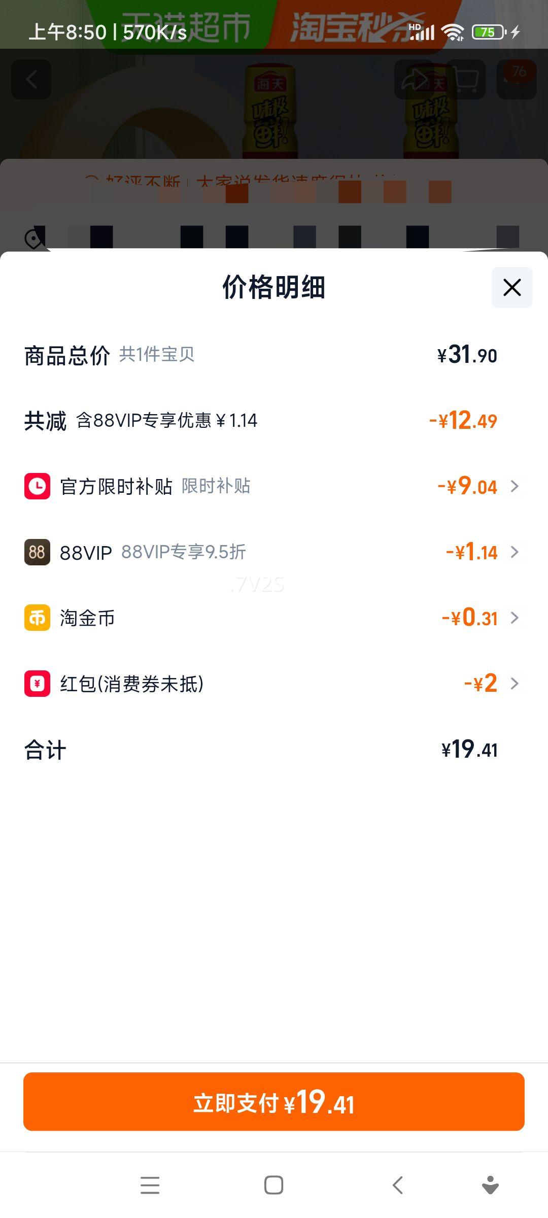Tap the accessibility icon in navigation bar
This screenshot has height=1218, width=548.
(490, 1185)
